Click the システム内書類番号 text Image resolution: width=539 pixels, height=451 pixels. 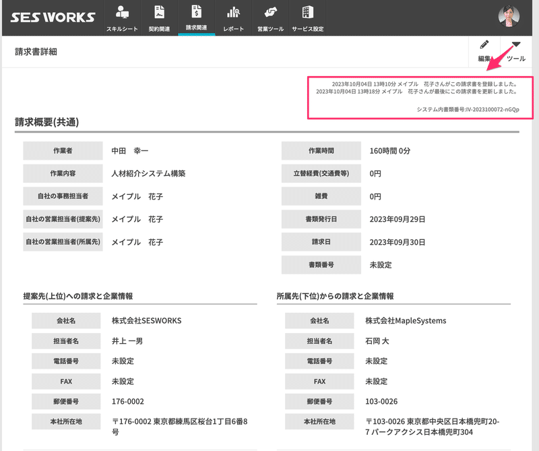468,109
